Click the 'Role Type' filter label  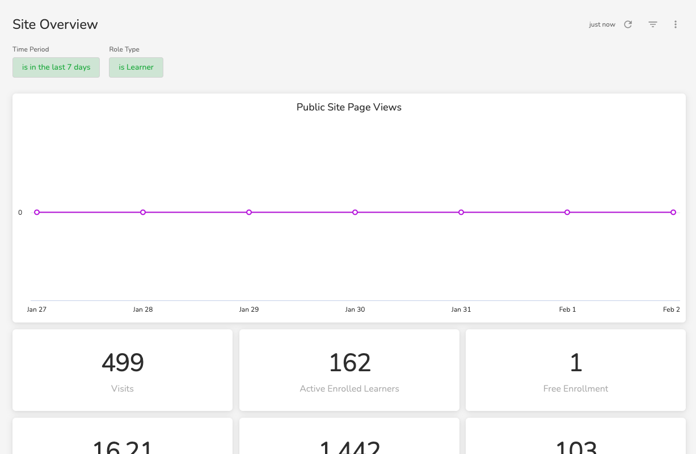pos(124,49)
